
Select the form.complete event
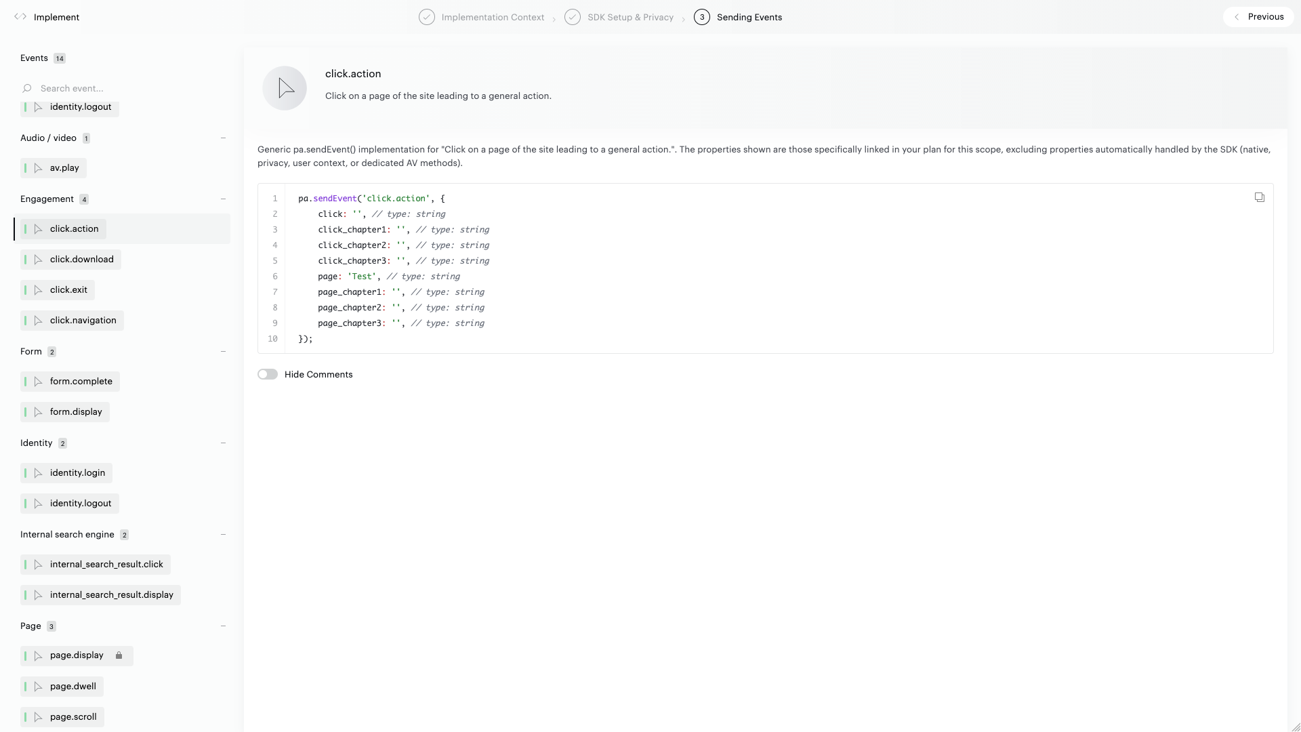click(81, 382)
